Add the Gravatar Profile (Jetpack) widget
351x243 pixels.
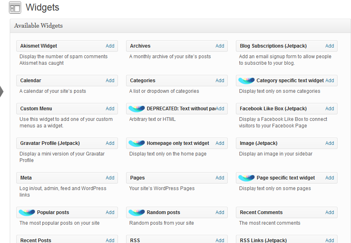(x=110, y=143)
